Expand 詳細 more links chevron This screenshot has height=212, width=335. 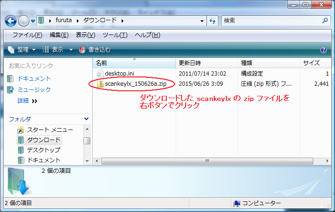coord(35,101)
